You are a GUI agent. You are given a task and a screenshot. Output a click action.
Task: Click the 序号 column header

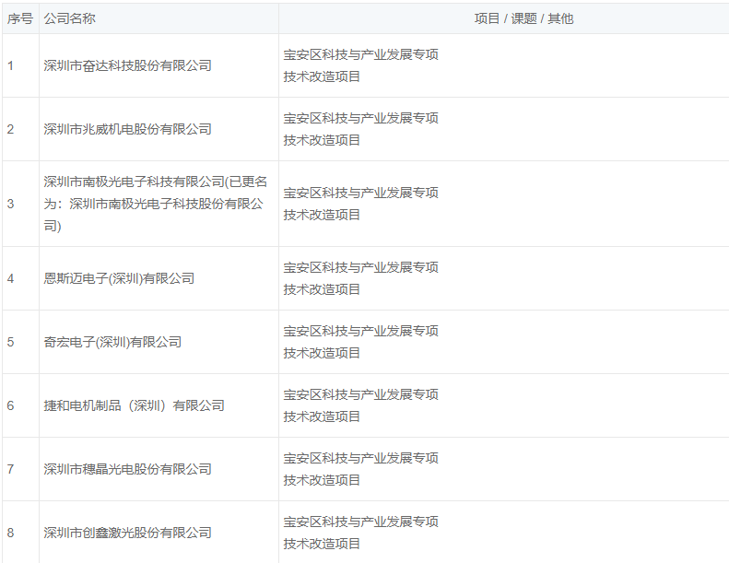coord(20,18)
